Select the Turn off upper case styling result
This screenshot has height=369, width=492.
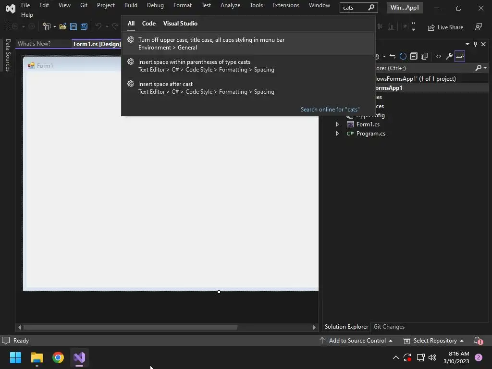tap(248, 44)
